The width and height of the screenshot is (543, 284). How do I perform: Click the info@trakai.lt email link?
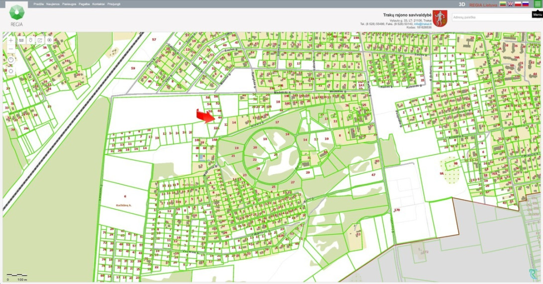tap(423, 24)
